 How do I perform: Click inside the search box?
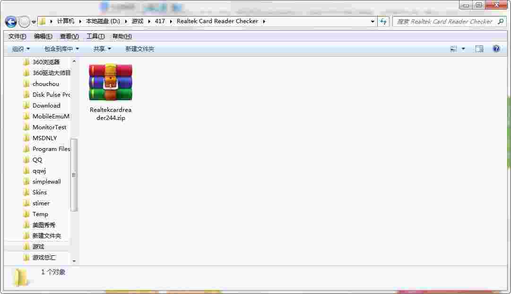tap(444, 22)
